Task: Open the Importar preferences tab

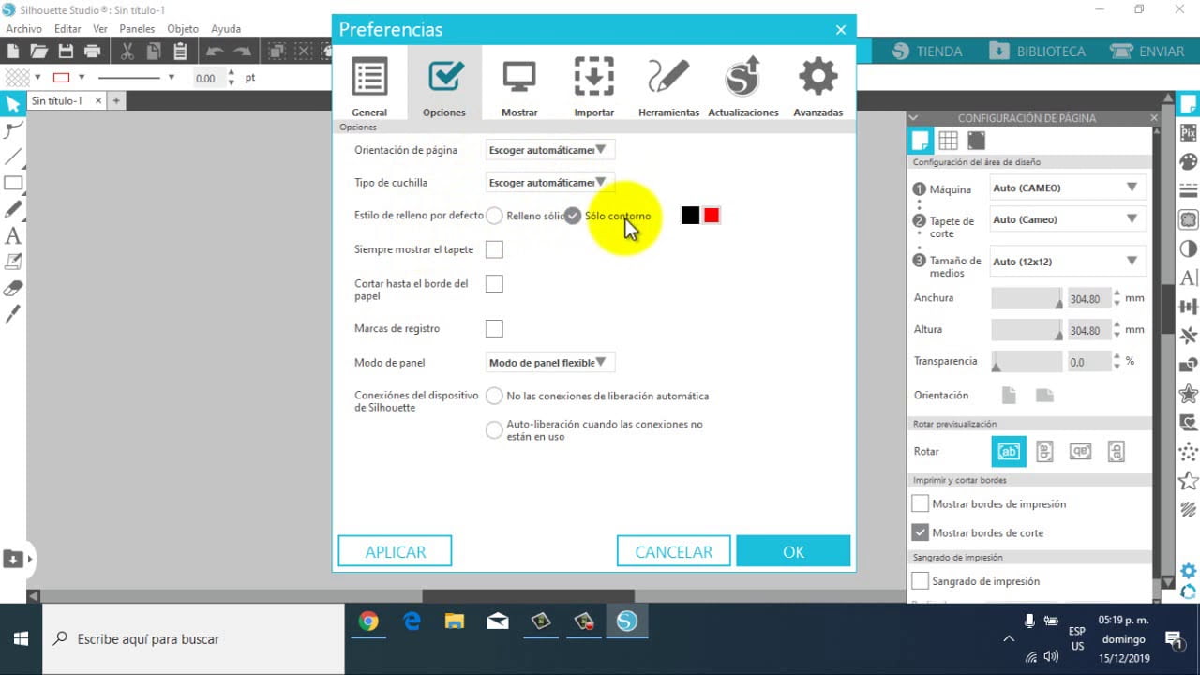Action: [x=594, y=85]
